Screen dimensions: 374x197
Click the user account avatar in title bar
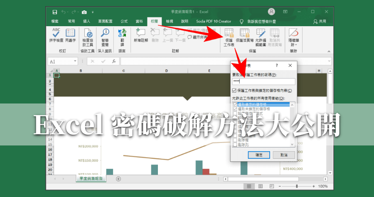271,12
